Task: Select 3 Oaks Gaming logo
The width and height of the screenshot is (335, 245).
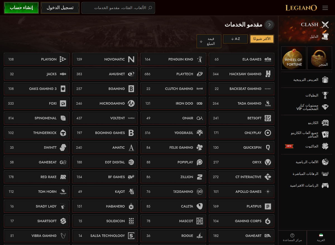Action: (63, 89)
